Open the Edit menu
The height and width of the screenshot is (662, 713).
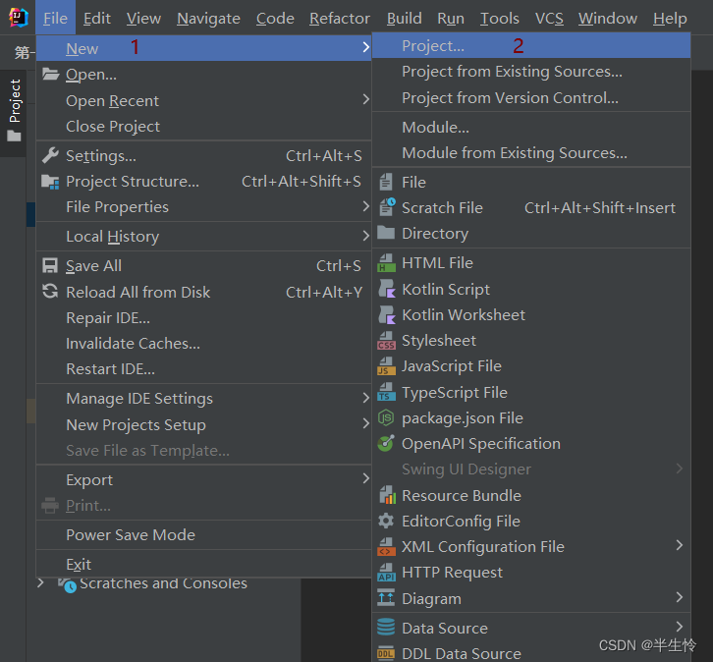(x=97, y=19)
